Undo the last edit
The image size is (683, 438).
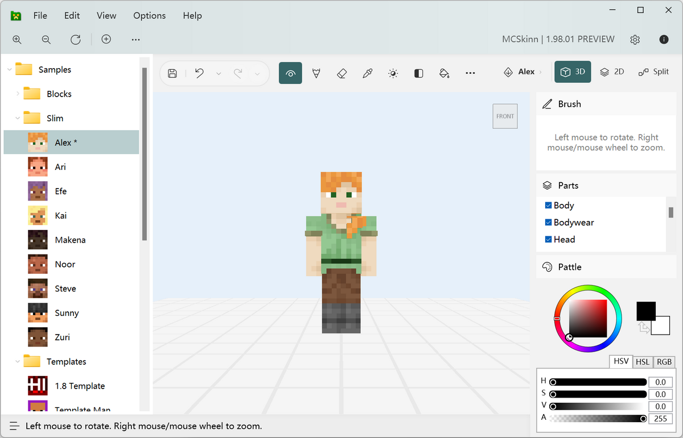(199, 73)
